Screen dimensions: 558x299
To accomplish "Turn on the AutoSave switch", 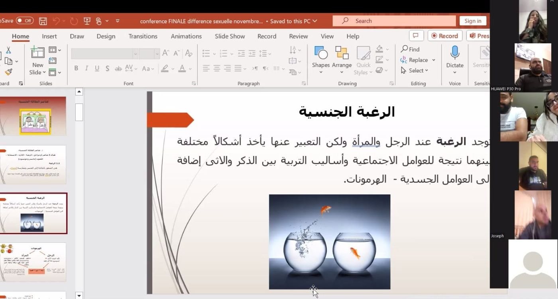I will (25, 21).
